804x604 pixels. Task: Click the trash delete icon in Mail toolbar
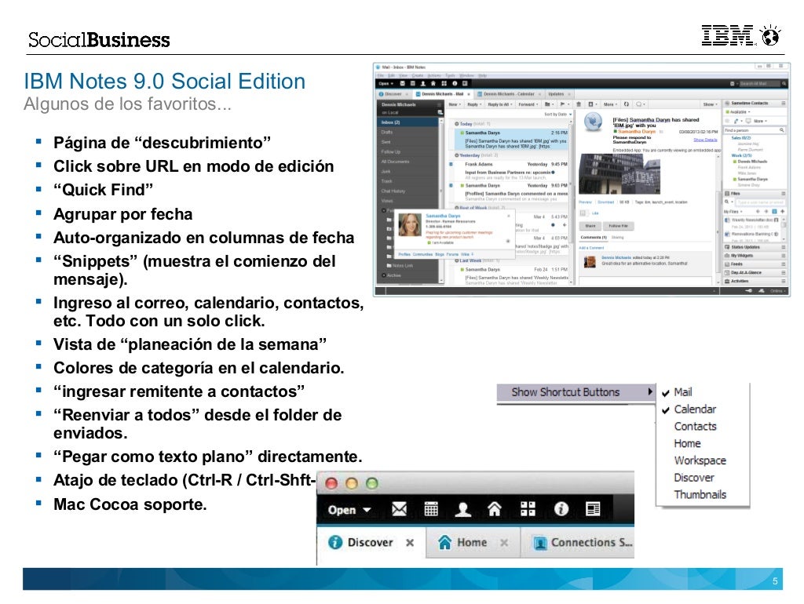[579, 104]
